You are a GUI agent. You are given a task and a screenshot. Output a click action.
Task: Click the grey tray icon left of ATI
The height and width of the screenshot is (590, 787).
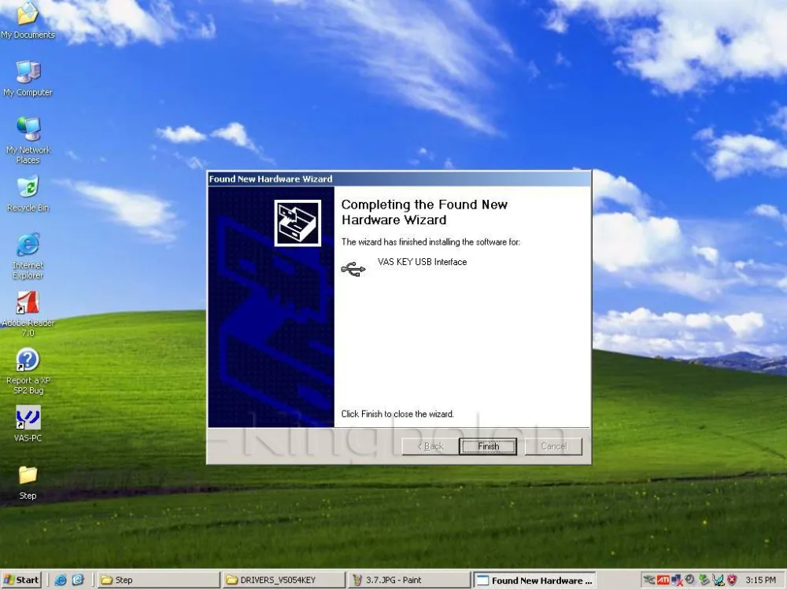click(649, 580)
